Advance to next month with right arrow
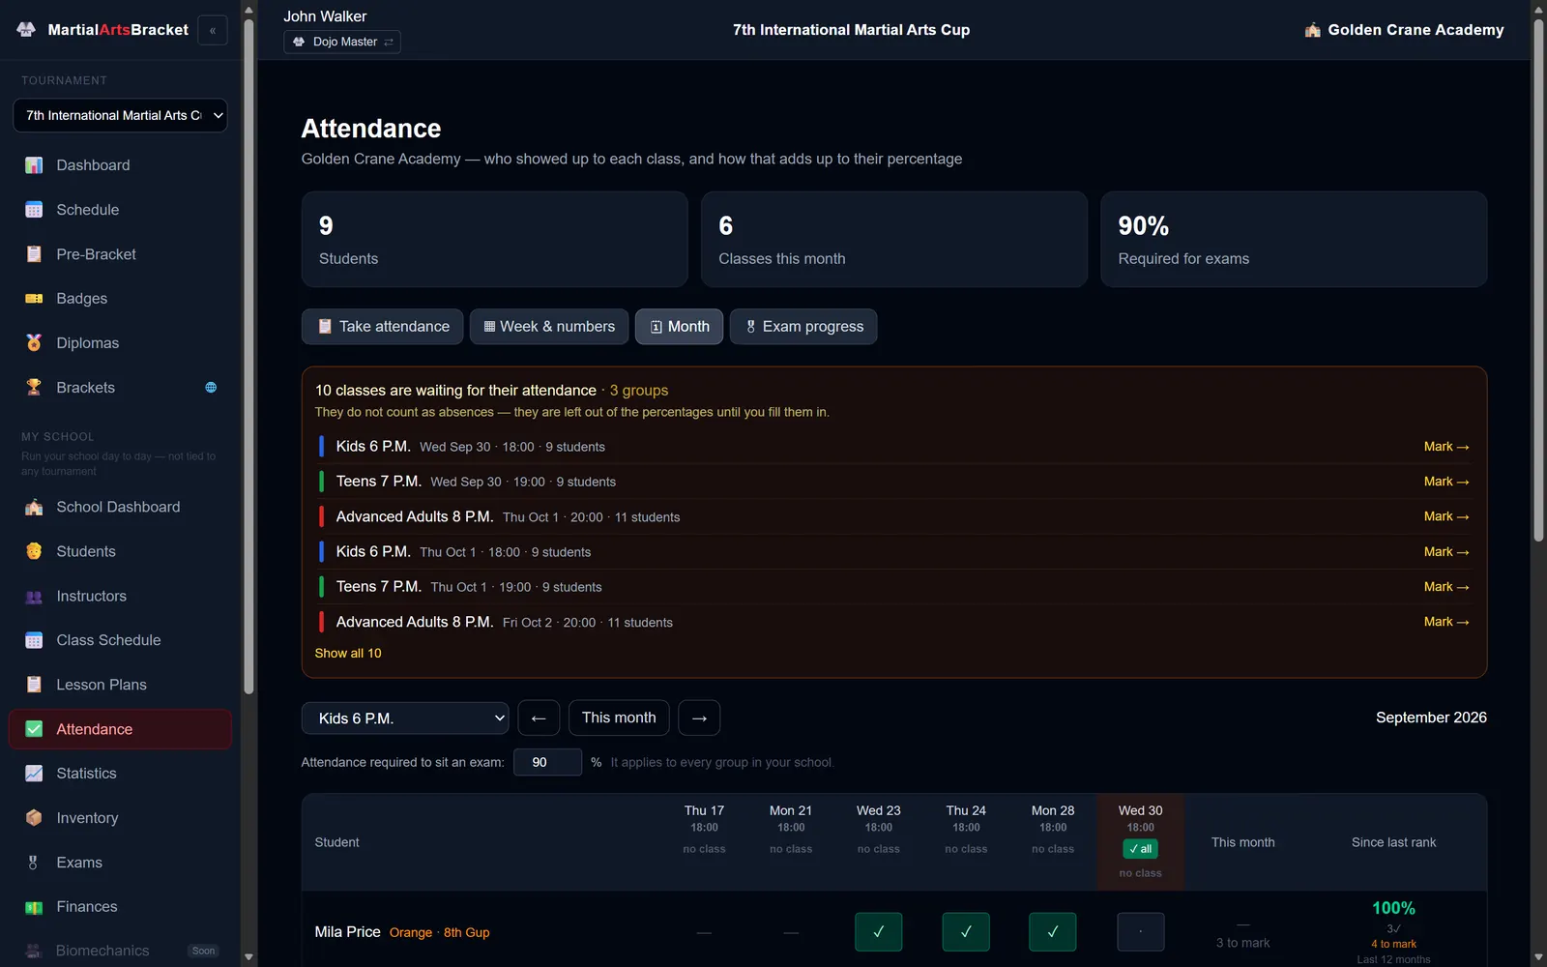The height and width of the screenshot is (967, 1547). click(699, 718)
